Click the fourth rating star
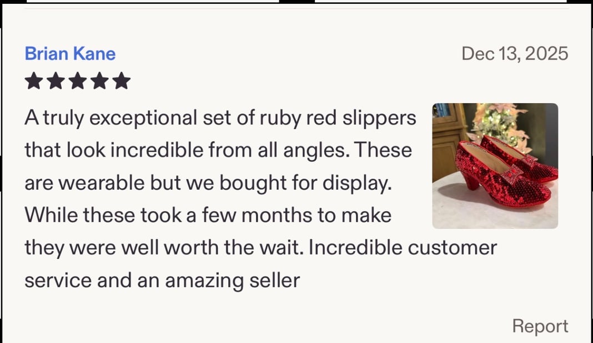 99,82
